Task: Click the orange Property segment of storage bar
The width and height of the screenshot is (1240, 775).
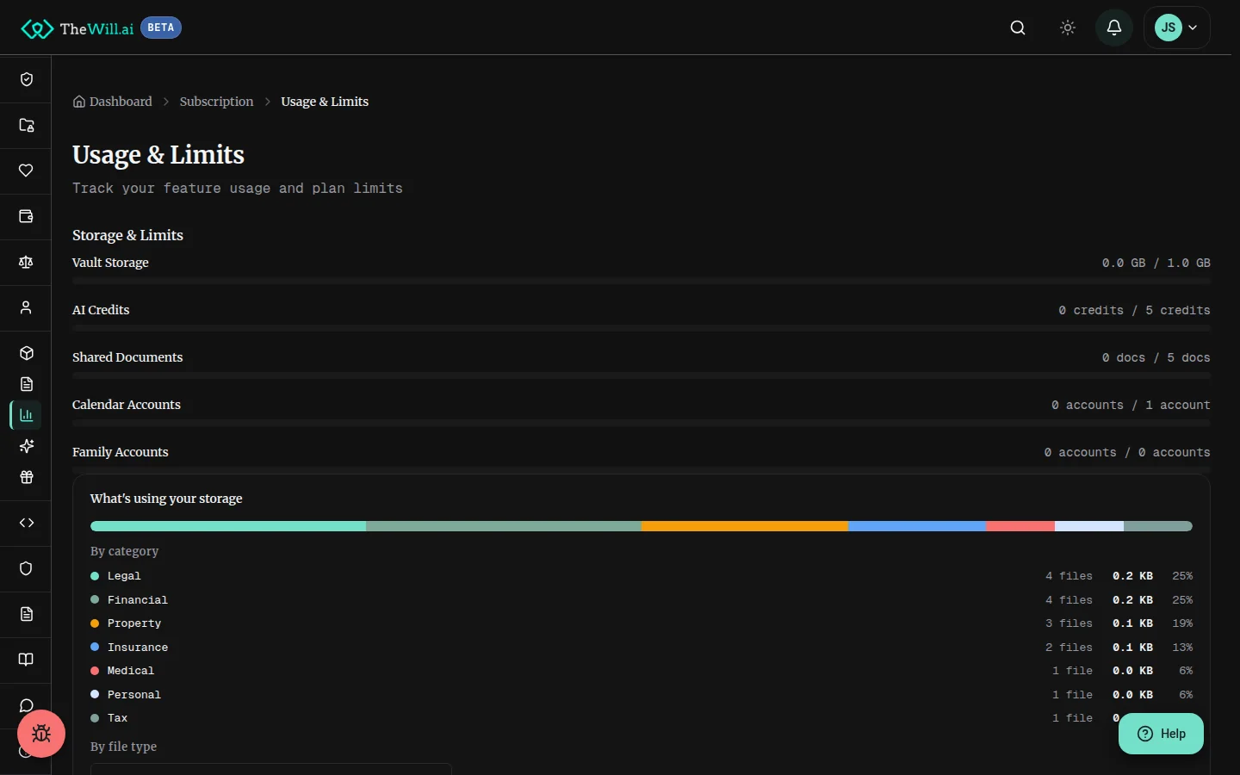Action: 745,526
